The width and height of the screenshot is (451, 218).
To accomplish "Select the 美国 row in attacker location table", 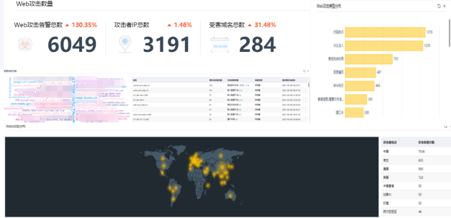I will (416, 168).
